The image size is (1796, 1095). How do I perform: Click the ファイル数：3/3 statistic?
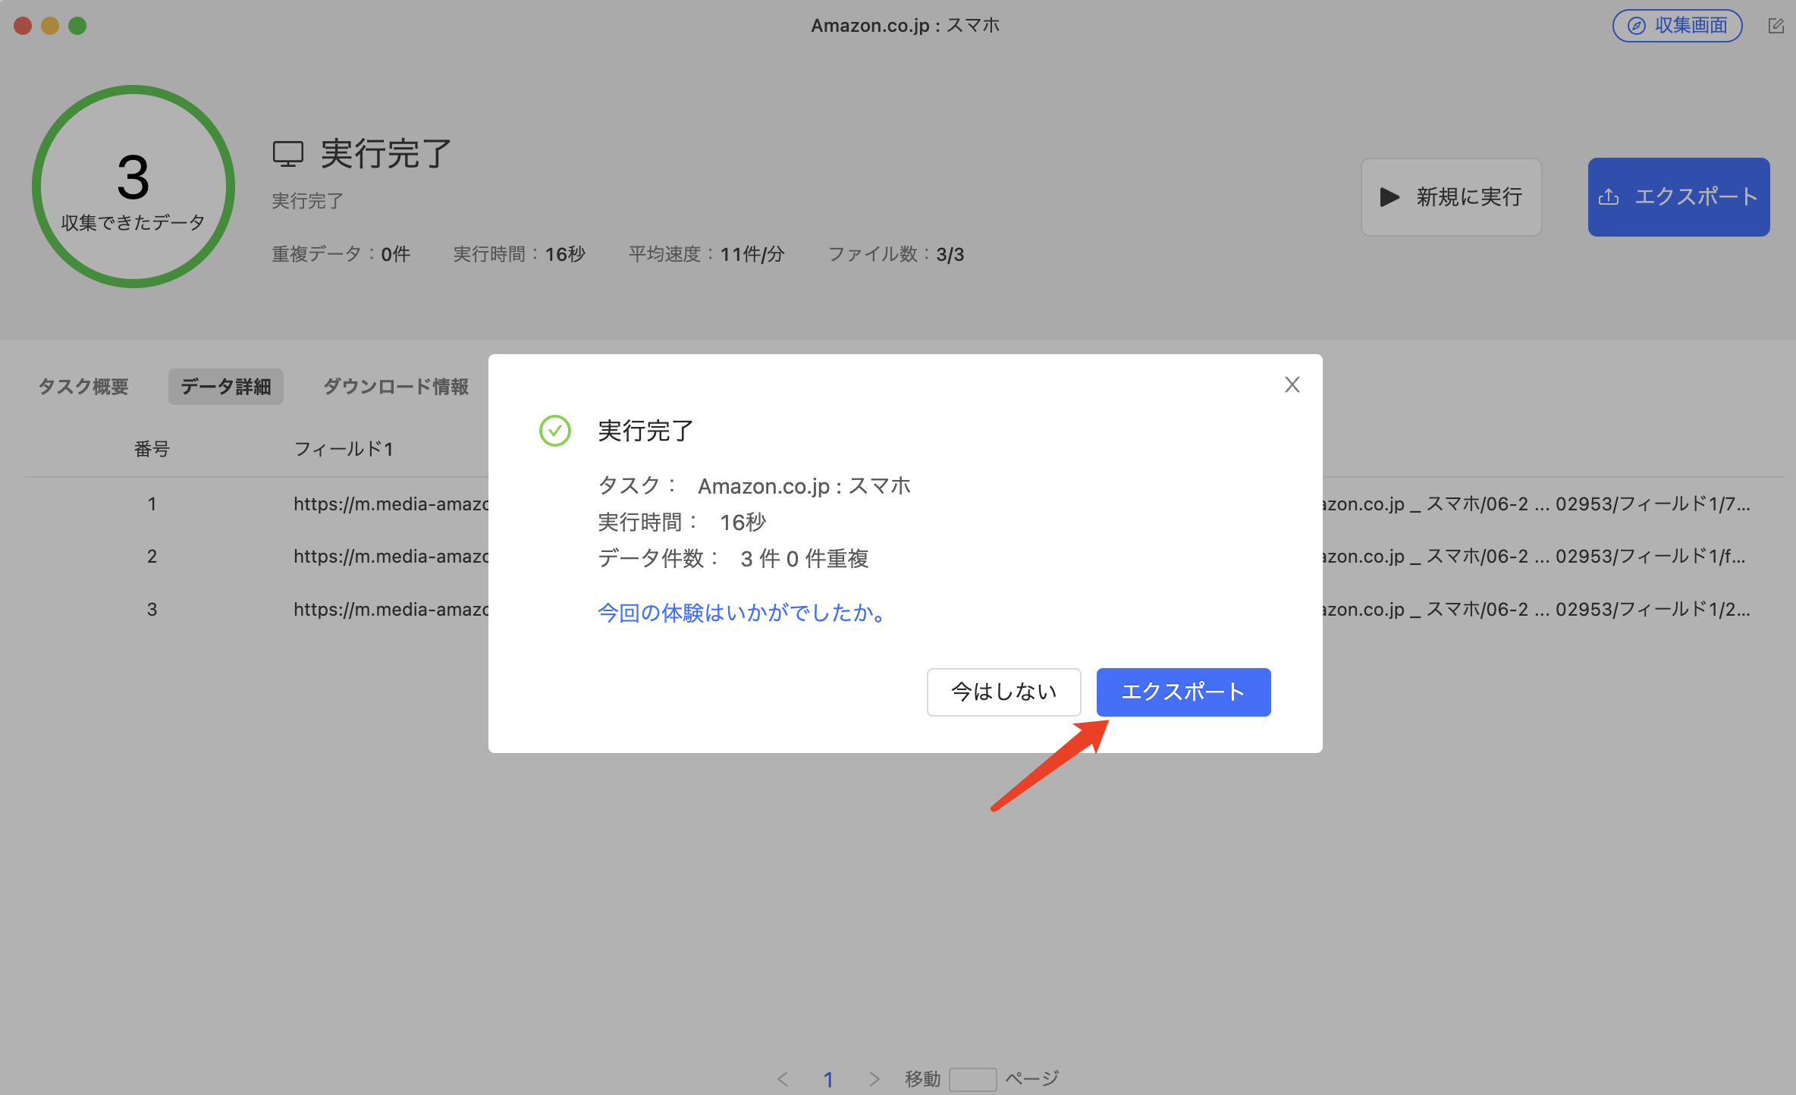896,254
